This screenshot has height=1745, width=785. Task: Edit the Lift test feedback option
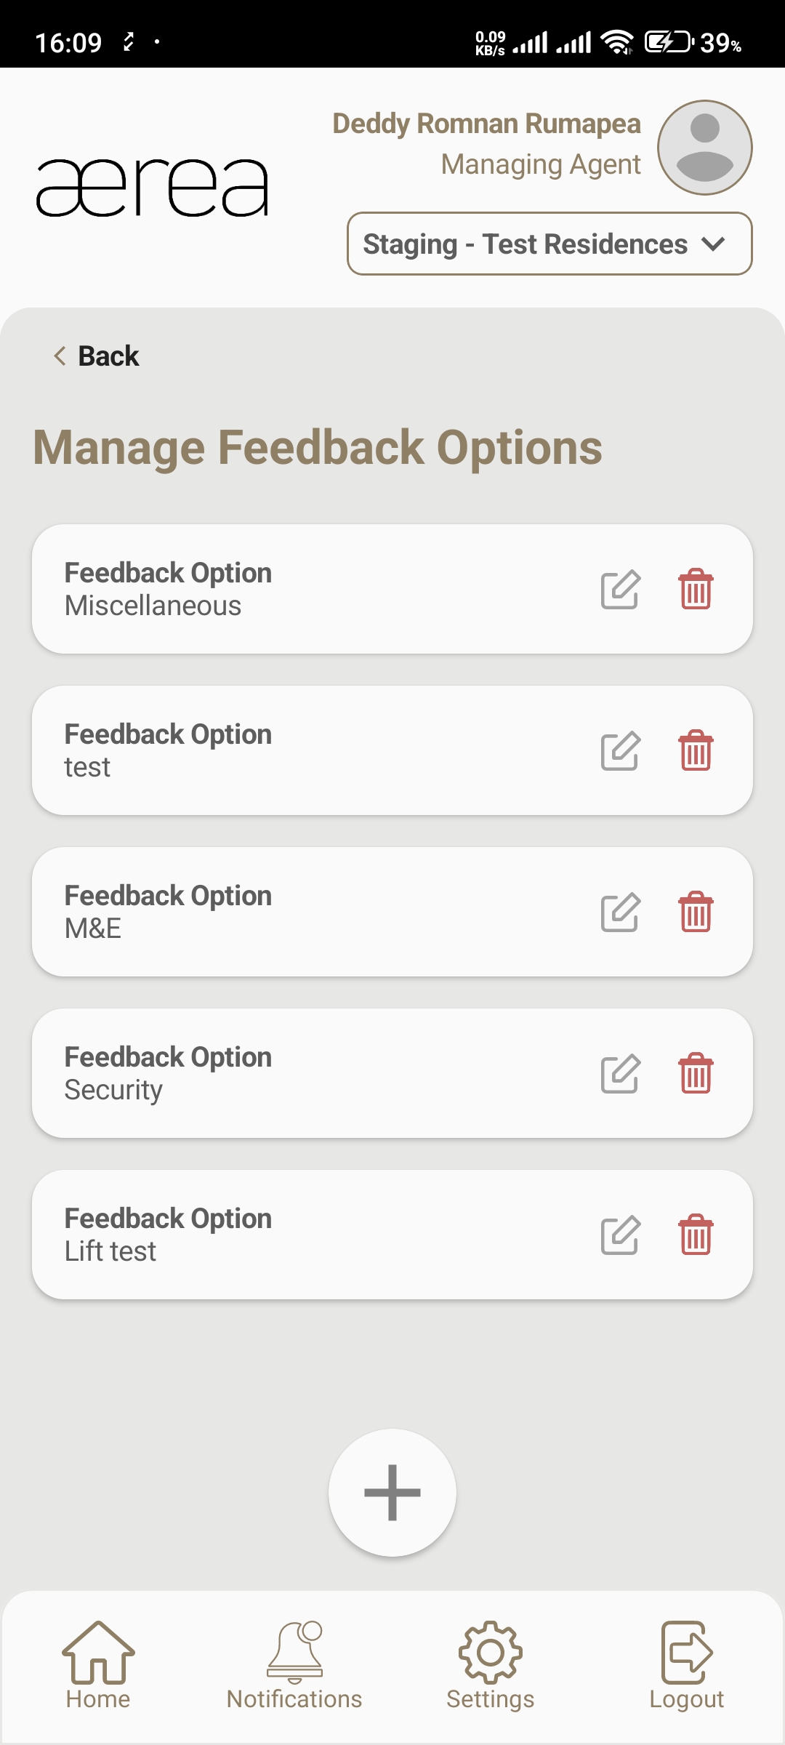[x=620, y=1235]
